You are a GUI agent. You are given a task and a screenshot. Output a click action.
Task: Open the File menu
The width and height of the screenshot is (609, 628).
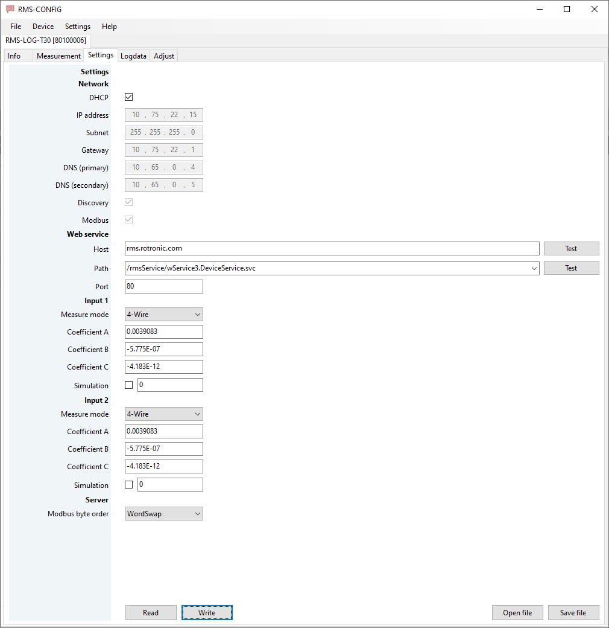tap(16, 27)
